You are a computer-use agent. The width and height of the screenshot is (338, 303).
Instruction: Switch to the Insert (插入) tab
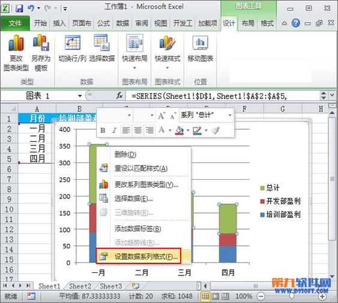pyautogui.click(x=59, y=23)
